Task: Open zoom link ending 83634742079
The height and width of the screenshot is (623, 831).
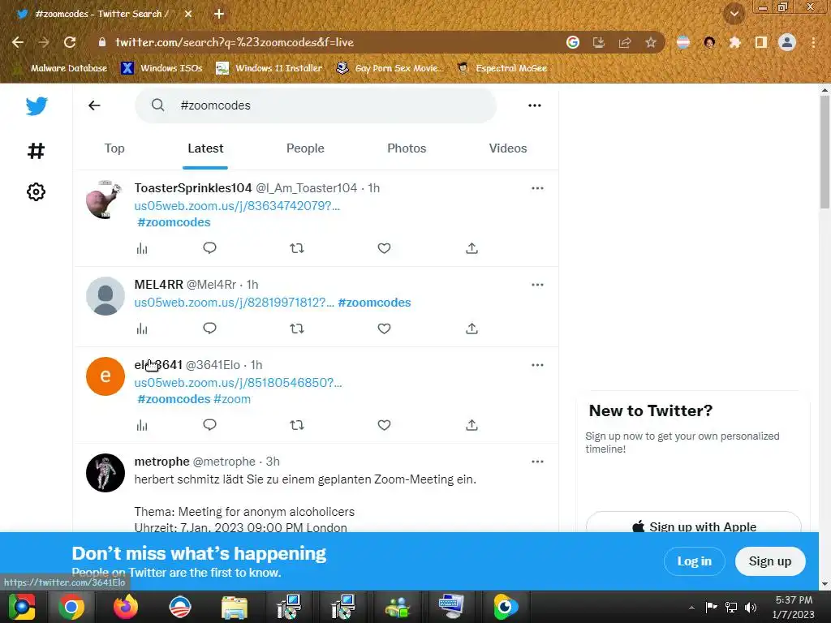Action: pyautogui.click(x=237, y=205)
